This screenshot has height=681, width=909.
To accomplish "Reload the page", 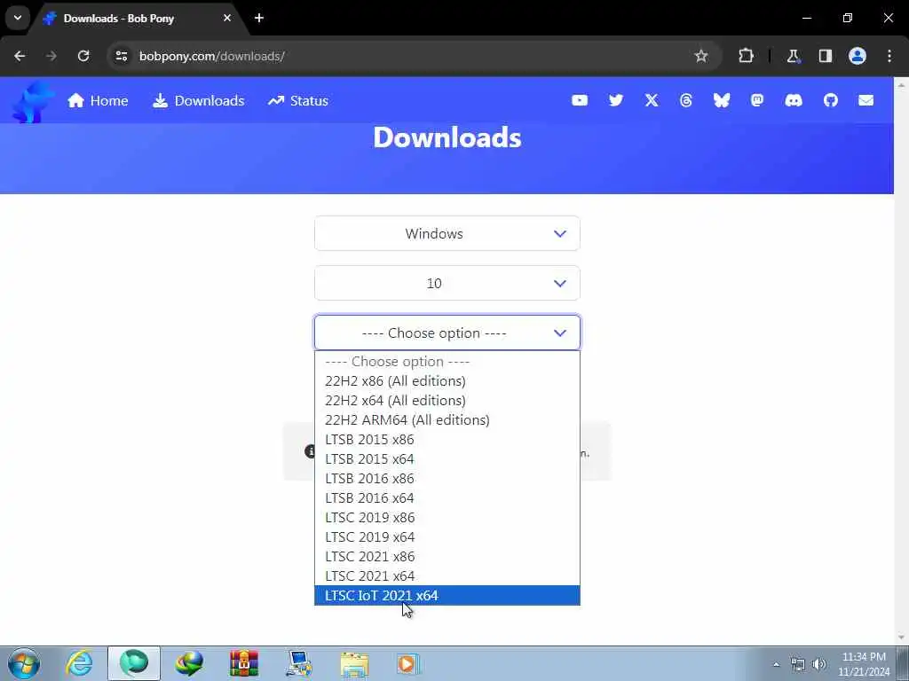I will 83,56.
